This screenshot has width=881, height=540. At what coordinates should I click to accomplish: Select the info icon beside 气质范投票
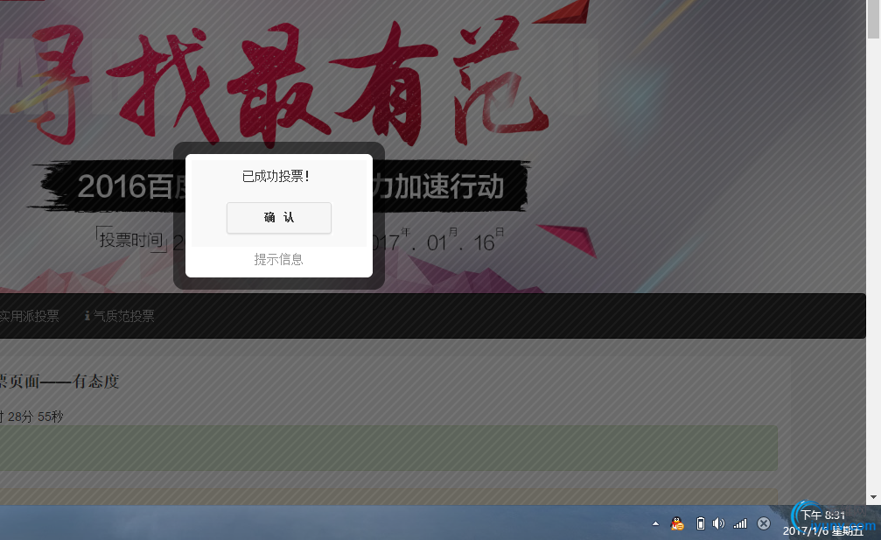pyautogui.click(x=86, y=316)
